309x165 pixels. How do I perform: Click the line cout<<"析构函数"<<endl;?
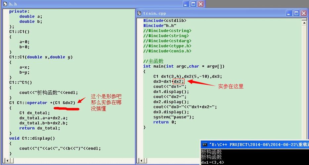(49, 93)
